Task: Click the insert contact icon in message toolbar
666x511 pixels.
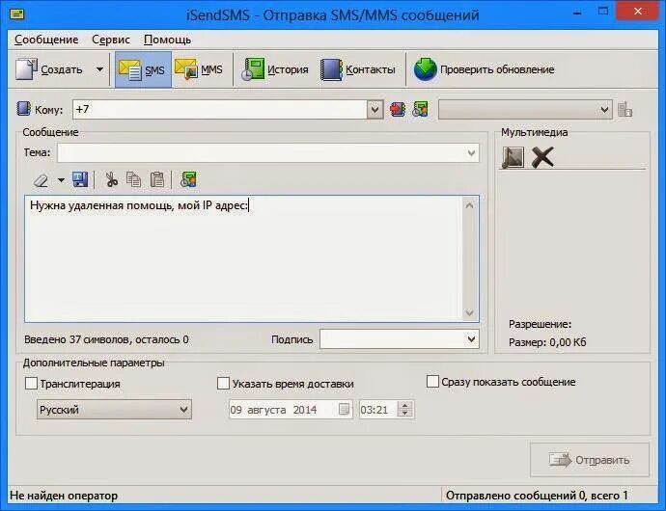Action: (x=188, y=179)
